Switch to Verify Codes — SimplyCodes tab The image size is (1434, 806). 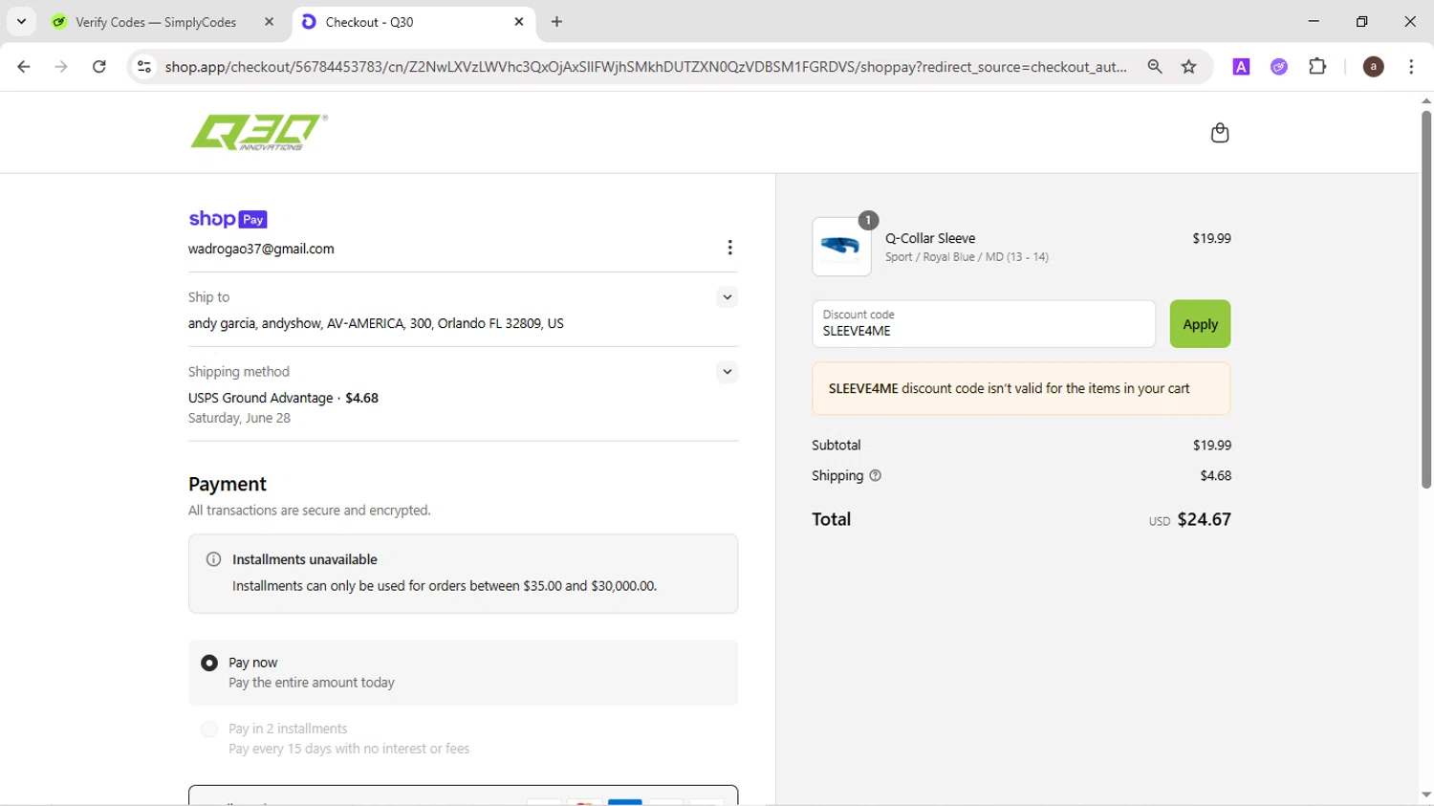click(x=157, y=22)
